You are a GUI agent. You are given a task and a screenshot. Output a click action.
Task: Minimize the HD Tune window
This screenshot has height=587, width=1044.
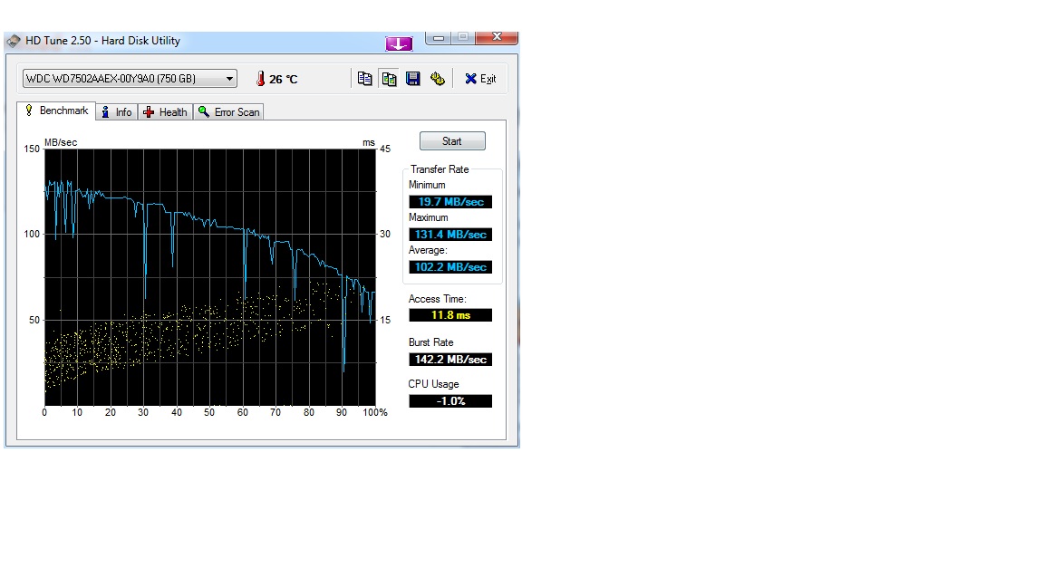click(439, 38)
